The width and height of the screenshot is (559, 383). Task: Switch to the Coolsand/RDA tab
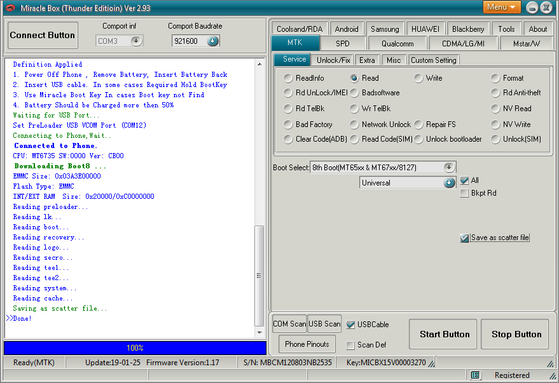click(x=300, y=29)
